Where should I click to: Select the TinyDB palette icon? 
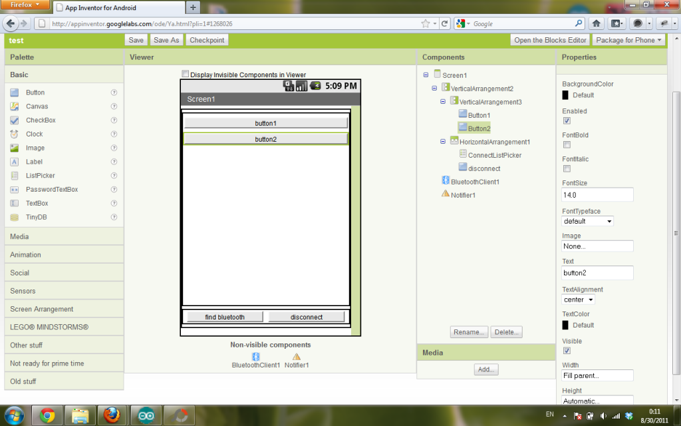click(15, 218)
